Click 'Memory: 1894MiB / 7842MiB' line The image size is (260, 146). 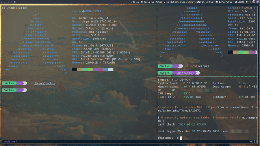93,63
